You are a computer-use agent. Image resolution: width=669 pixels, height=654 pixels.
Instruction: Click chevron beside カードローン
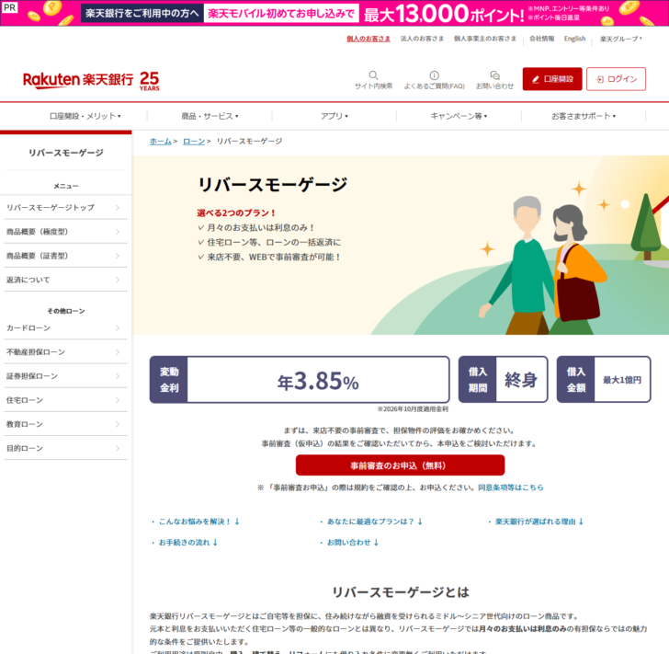pos(118,328)
